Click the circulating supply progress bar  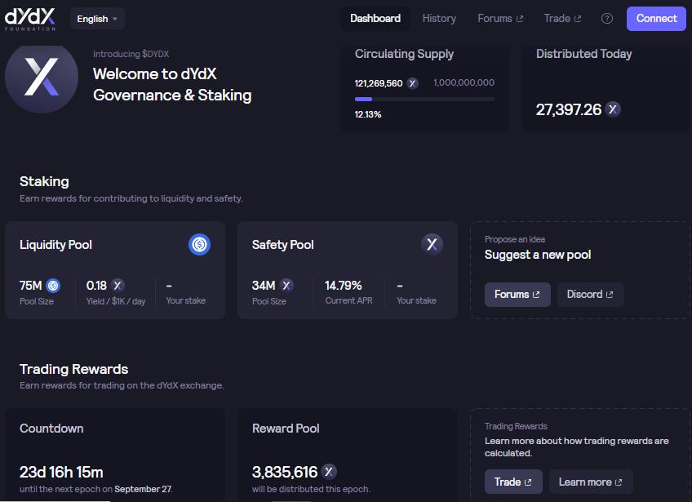(x=424, y=99)
